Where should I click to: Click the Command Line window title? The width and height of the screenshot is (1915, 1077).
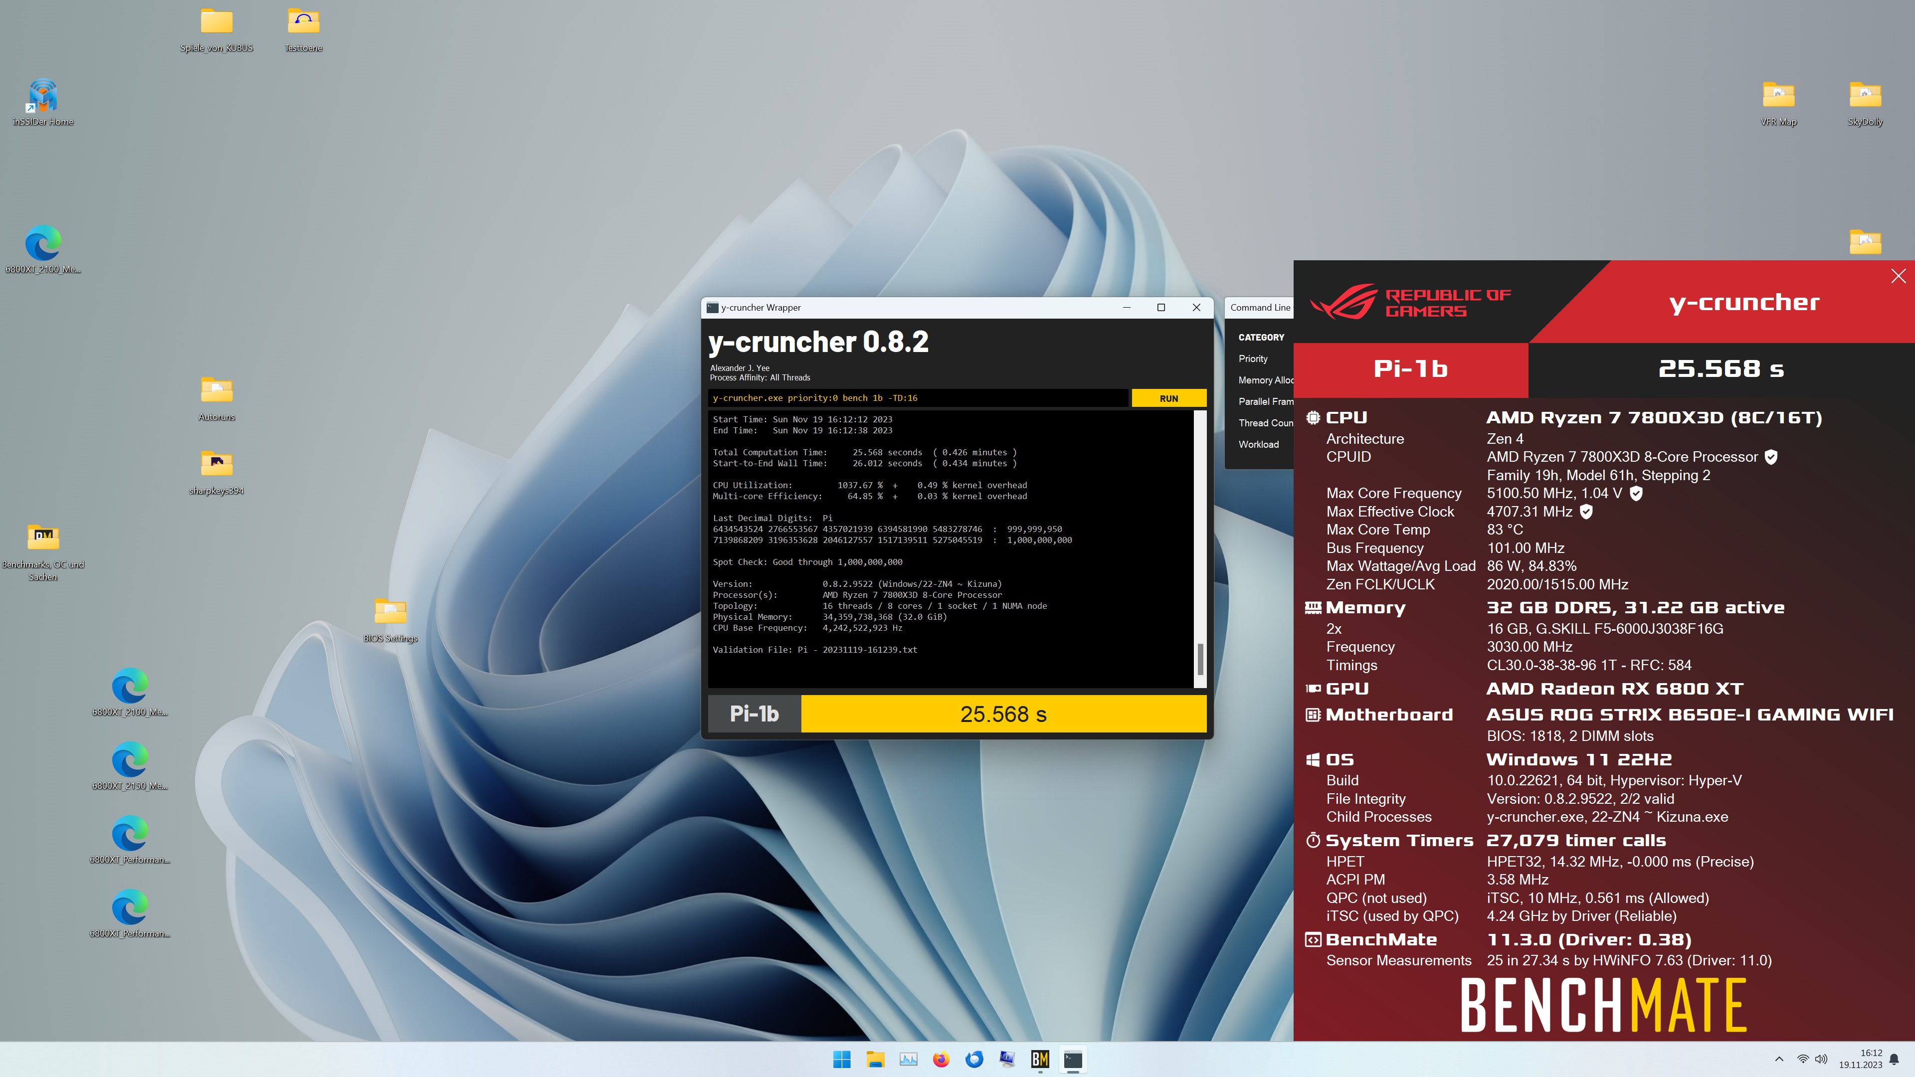point(1260,308)
